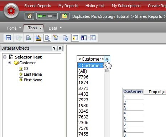The height and width of the screenshot is (137, 166).
Task: Close the Dataset Objects panel
Action: (x=60, y=48)
